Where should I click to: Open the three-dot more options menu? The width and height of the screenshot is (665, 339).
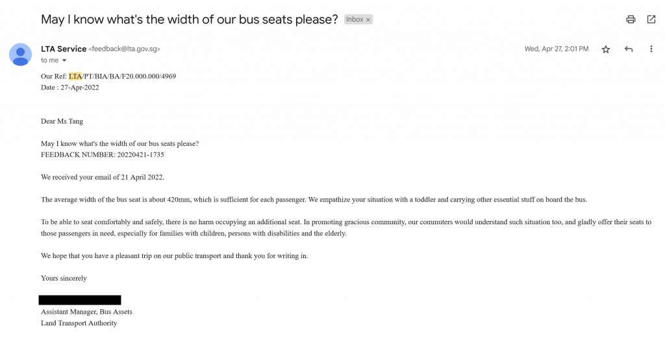[651, 49]
